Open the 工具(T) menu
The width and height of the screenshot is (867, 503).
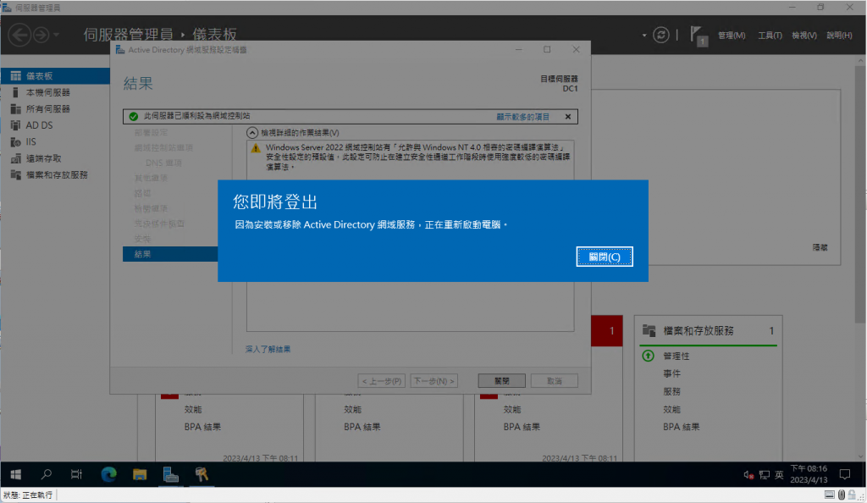(x=770, y=36)
